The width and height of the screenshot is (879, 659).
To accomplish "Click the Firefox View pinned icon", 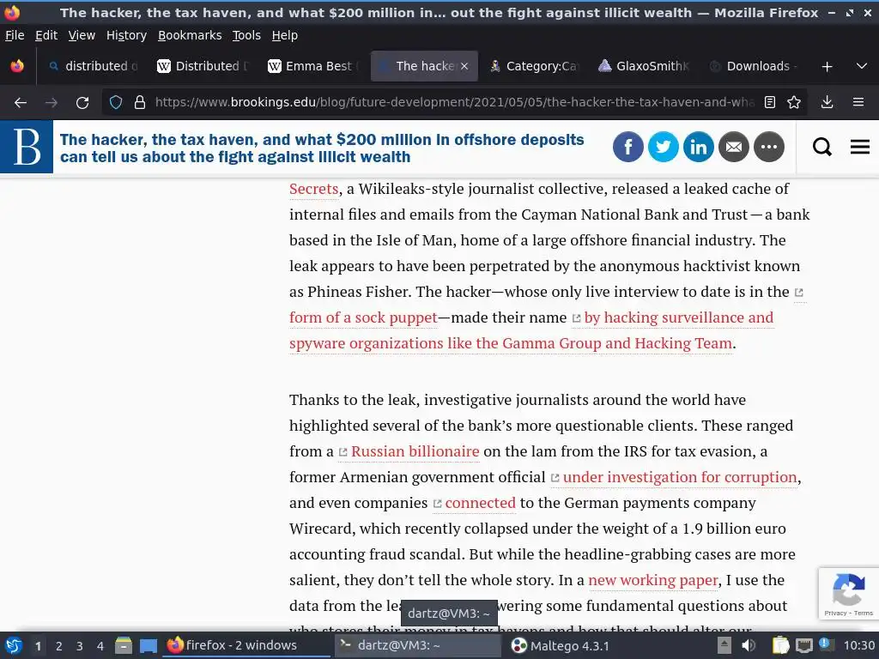I will pos(17,66).
